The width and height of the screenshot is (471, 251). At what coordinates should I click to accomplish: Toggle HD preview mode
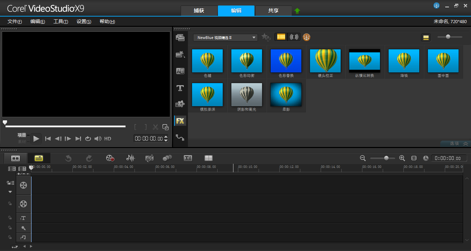point(108,139)
